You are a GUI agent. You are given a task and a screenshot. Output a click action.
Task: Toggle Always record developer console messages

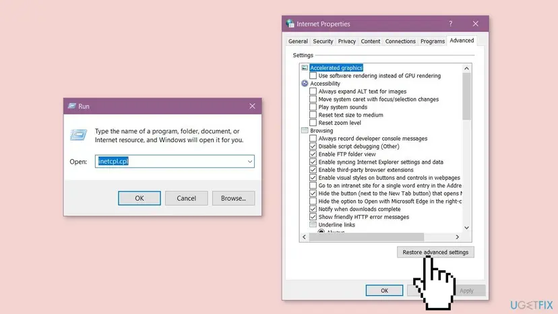[313, 138]
